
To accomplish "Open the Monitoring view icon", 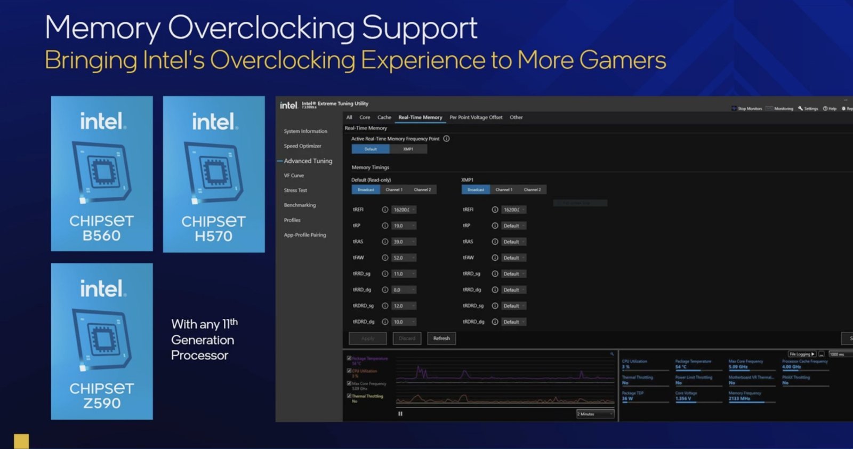I will [x=769, y=108].
